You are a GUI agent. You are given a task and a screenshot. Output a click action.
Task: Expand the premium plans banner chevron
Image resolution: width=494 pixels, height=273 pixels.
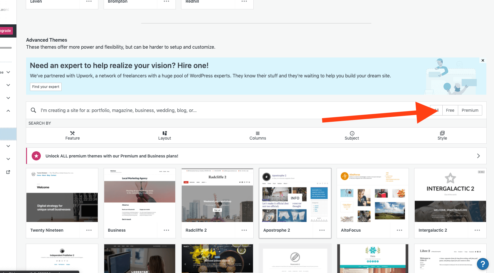pyautogui.click(x=478, y=156)
